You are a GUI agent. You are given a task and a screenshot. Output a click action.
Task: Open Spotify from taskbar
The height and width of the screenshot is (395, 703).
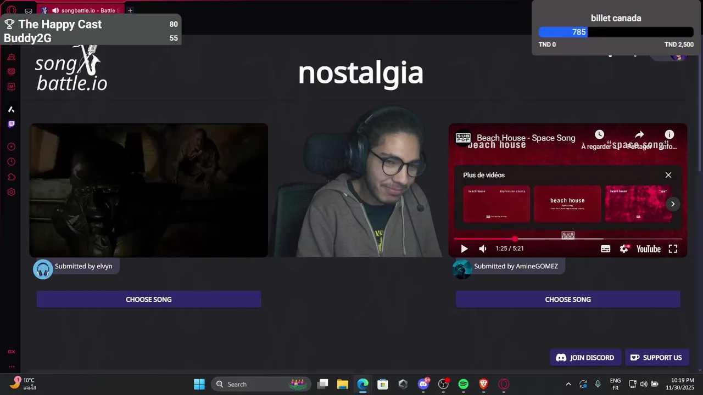pos(464,384)
